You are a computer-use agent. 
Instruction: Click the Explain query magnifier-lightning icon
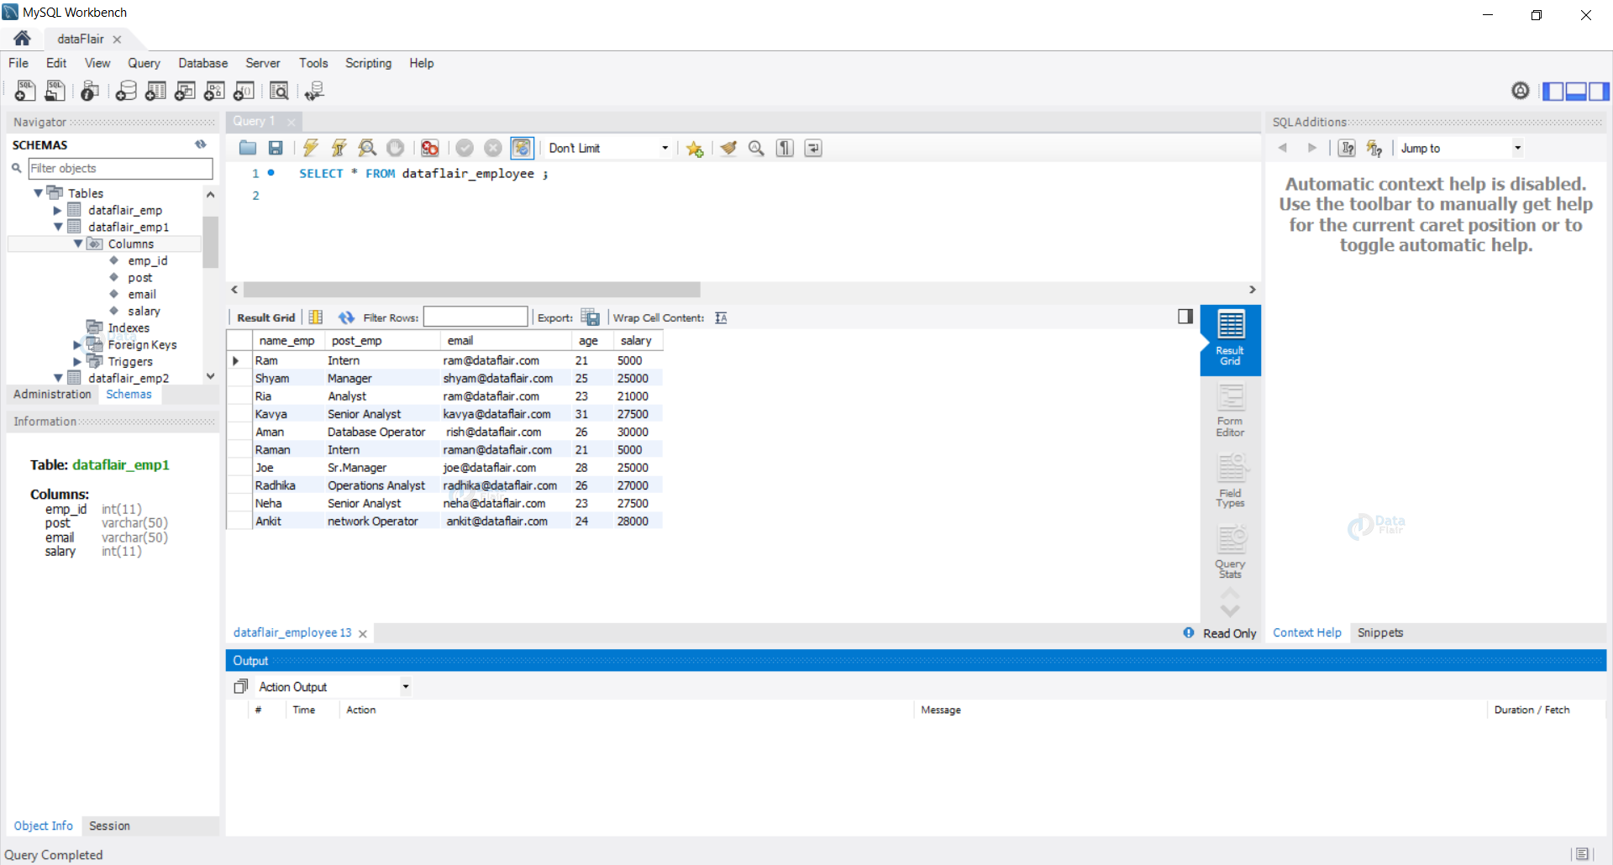[367, 148]
